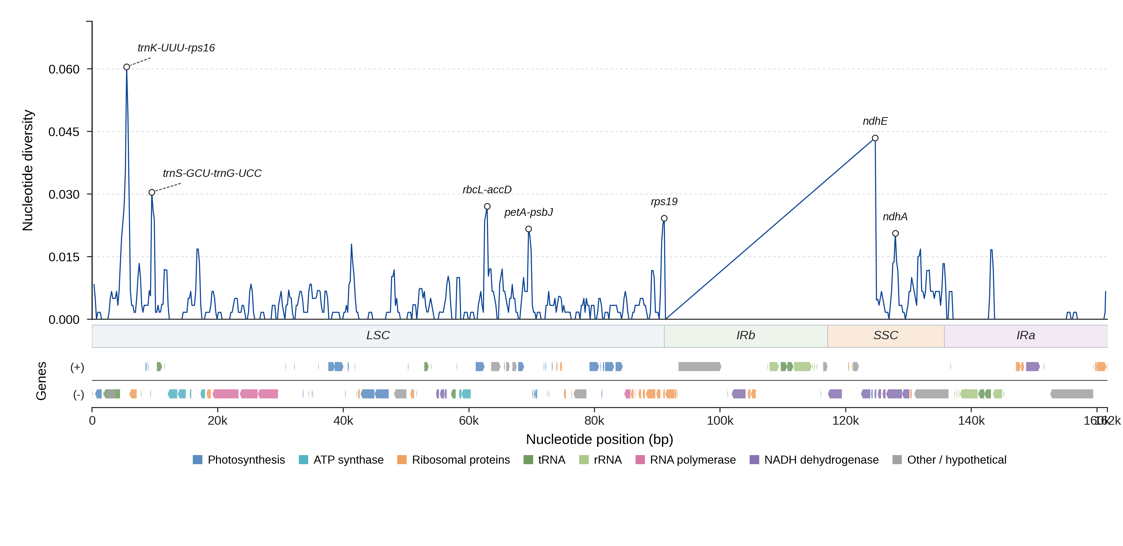The height and width of the screenshot is (546, 1123).
Task: Click the 'rps19' annotation label
Action: click(x=664, y=202)
